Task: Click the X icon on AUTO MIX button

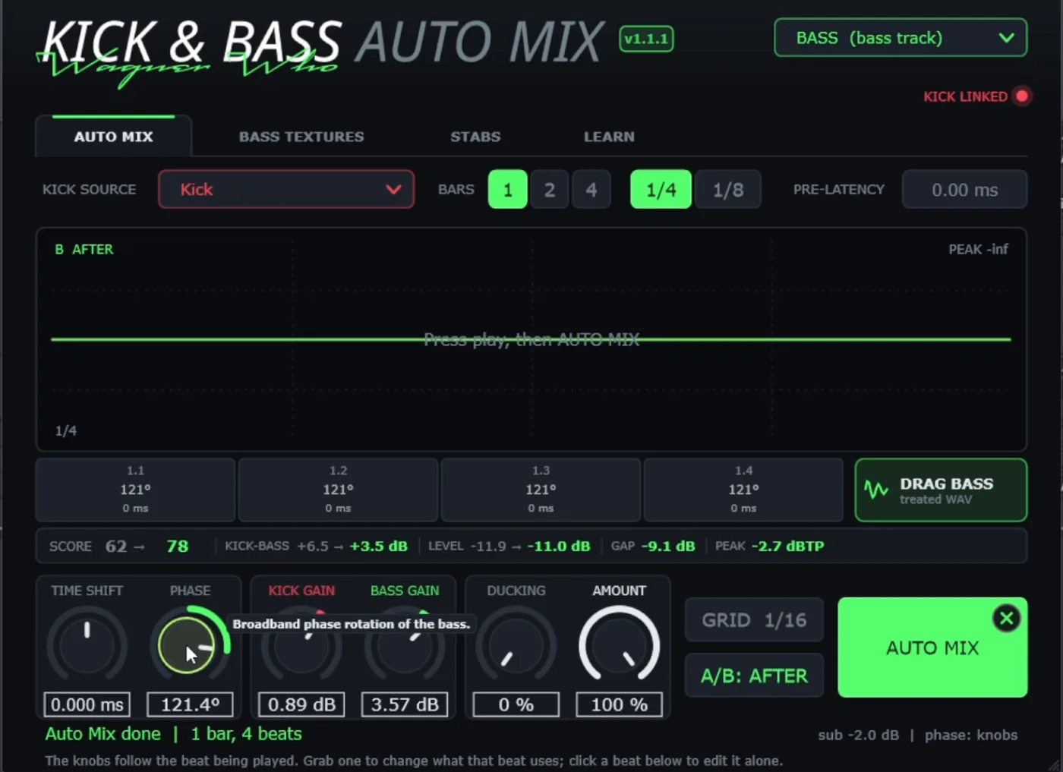Action: (1006, 619)
